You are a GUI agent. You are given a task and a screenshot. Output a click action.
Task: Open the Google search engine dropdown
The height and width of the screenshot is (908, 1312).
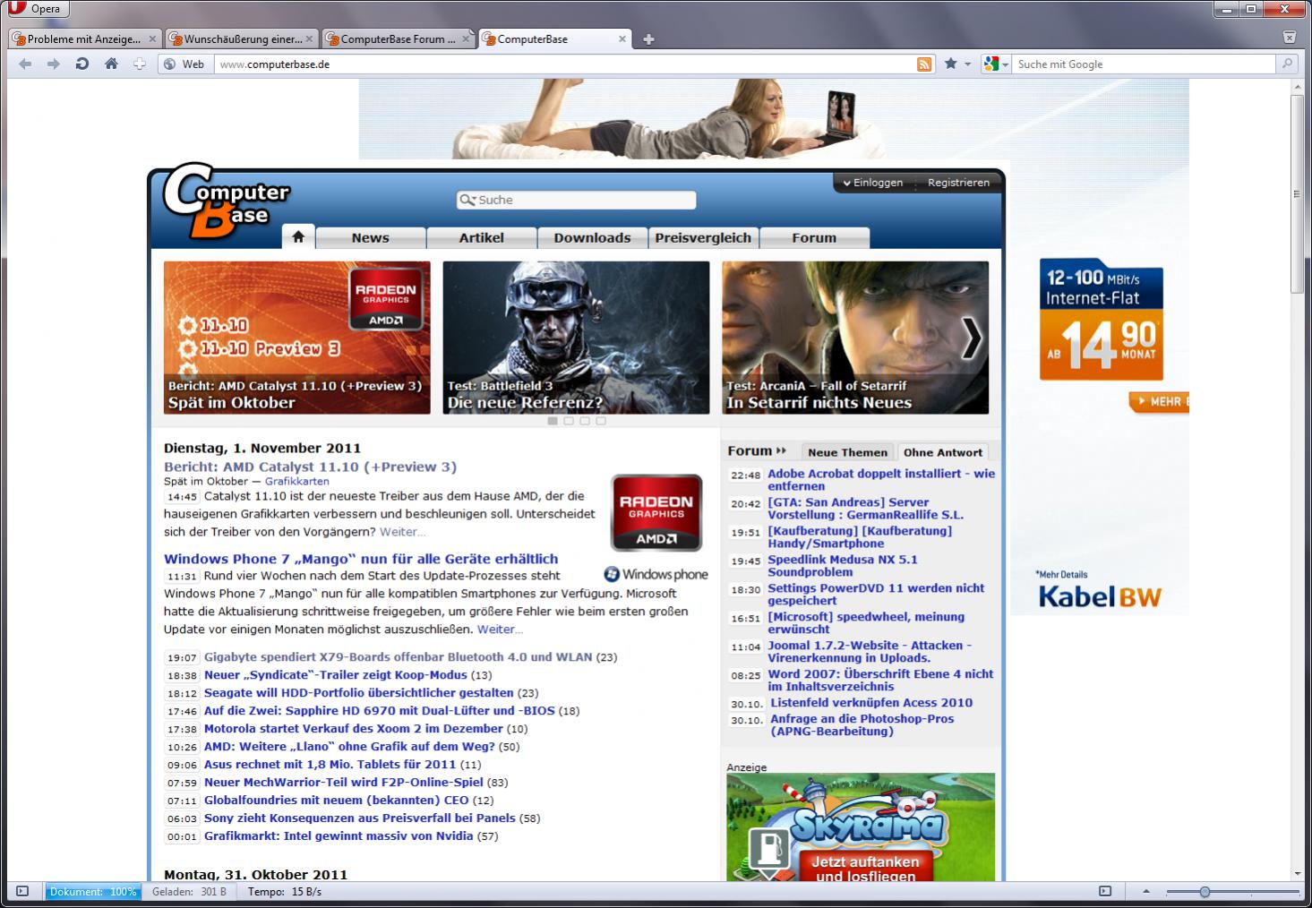click(x=996, y=64)
